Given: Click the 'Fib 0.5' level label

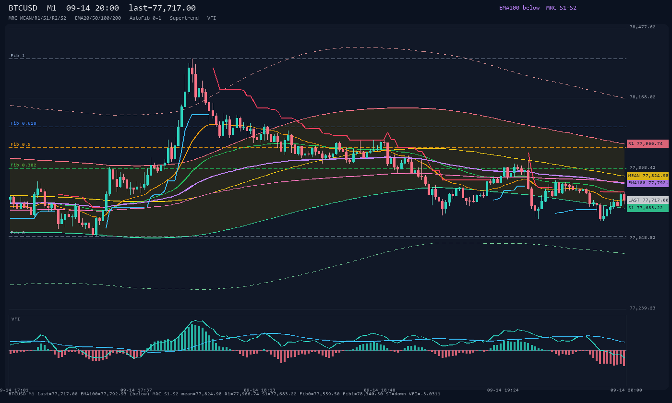Looking at the screenshot, I should coord(21,144).
